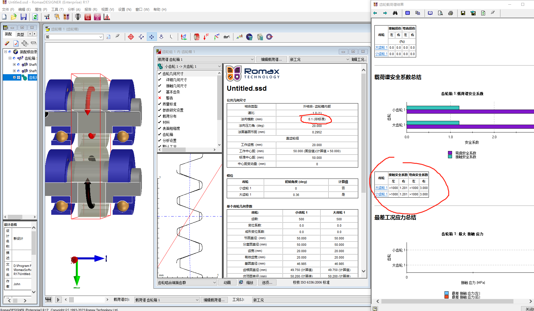Screen dimensions: 534x311
Task: Toggle visibility of 齿轮箱 tree node
Action: point(14,58)
